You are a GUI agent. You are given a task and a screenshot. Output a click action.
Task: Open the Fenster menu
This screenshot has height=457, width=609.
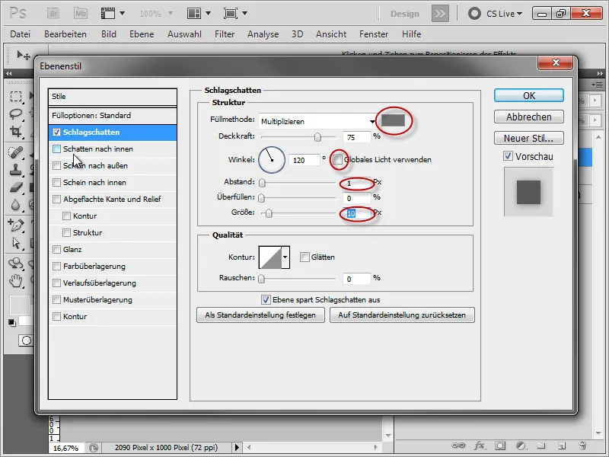pos(374,34)
